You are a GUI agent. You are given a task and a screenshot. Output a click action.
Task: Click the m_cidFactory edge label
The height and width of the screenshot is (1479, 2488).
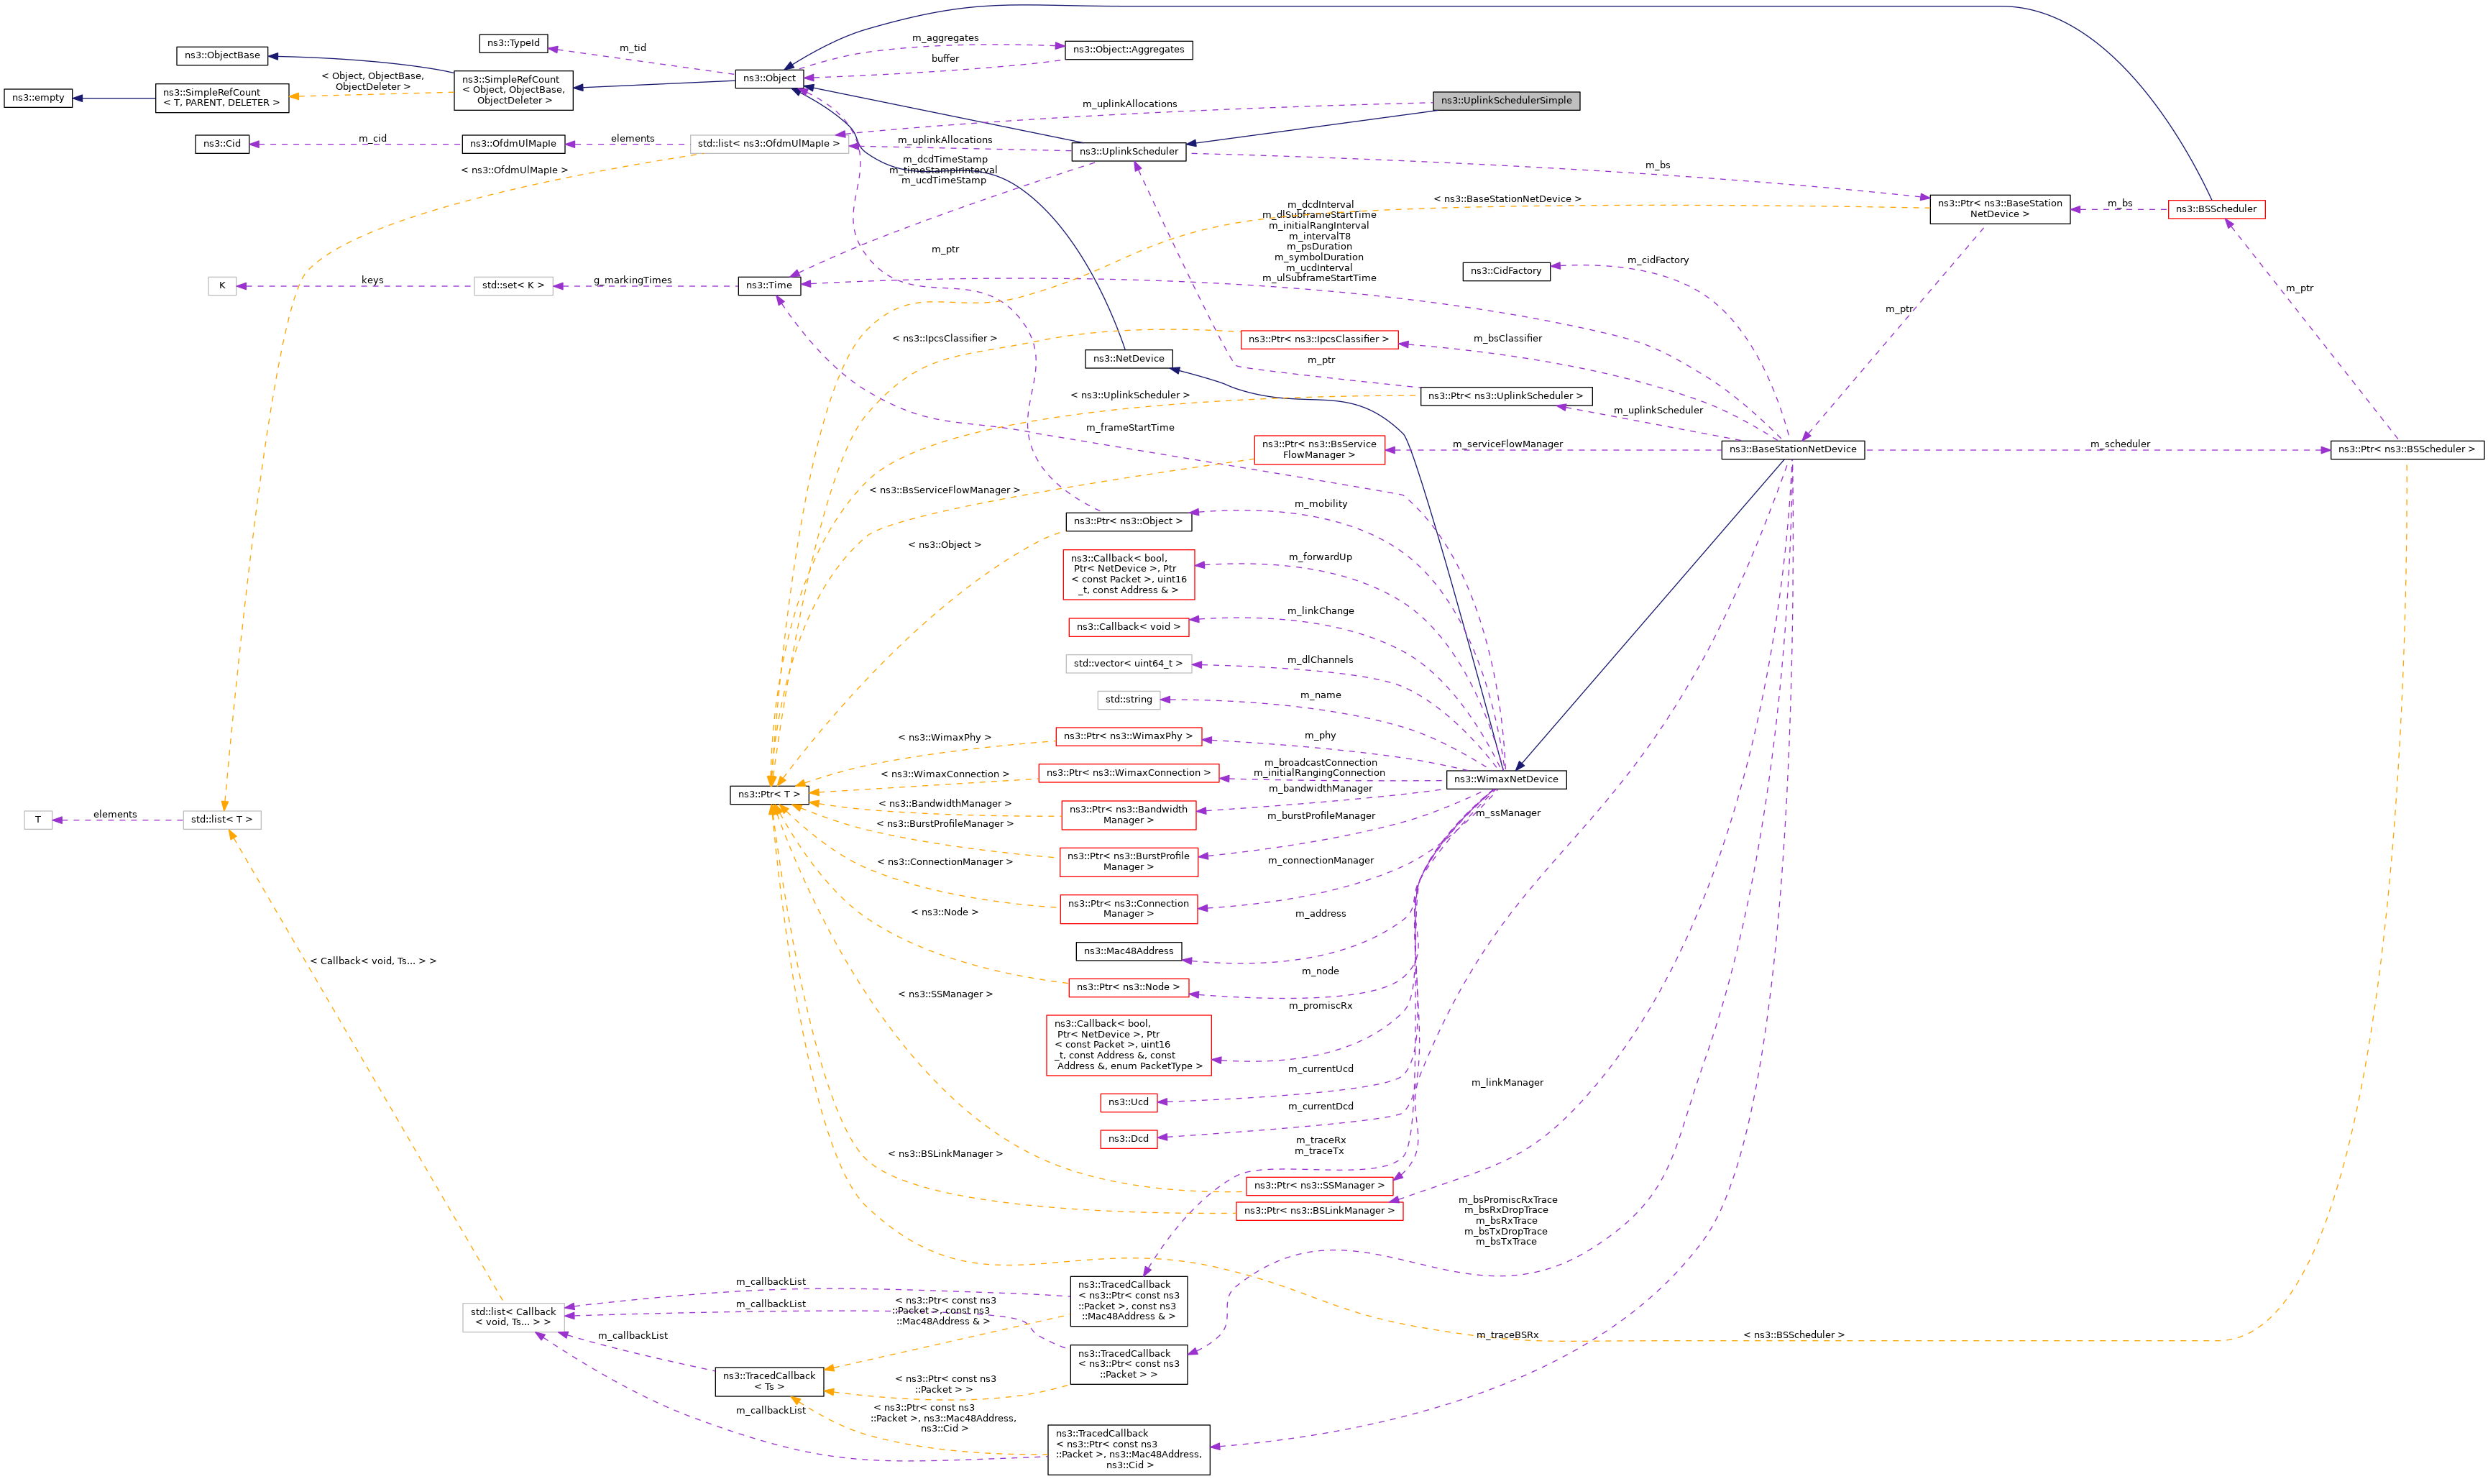tap(1657, 260)
